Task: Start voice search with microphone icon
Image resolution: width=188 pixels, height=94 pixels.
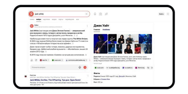Action: coord(95,14)
